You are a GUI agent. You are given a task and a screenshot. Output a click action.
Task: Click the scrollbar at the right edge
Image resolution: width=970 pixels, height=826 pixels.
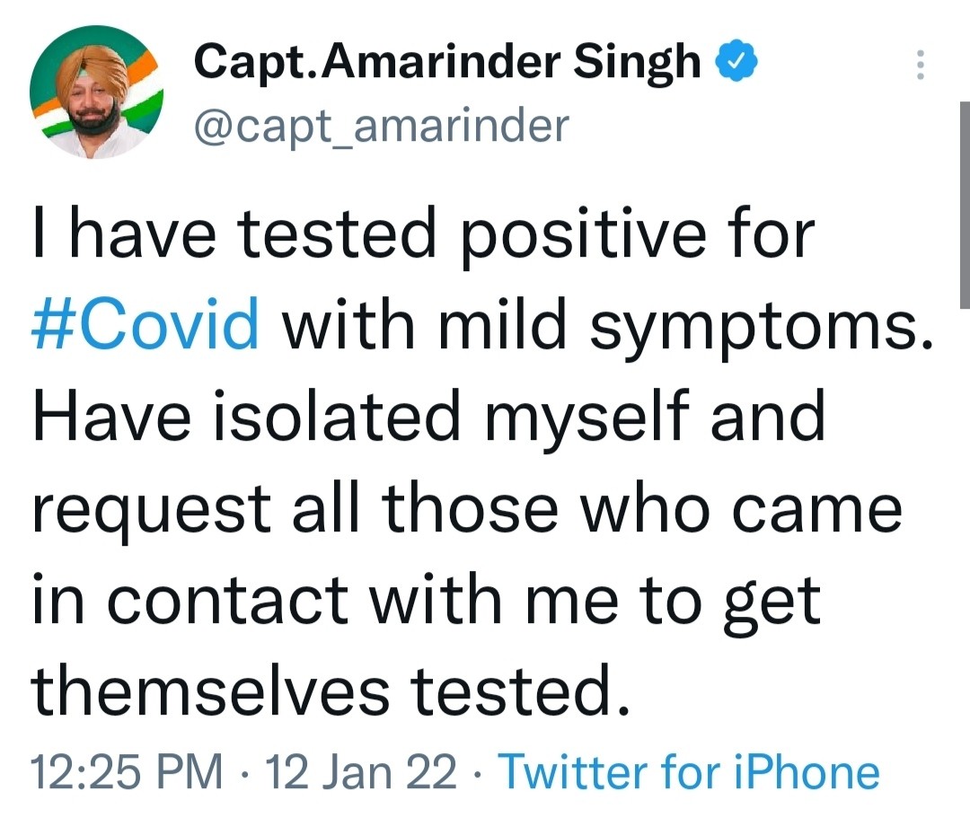coord(963,206)
